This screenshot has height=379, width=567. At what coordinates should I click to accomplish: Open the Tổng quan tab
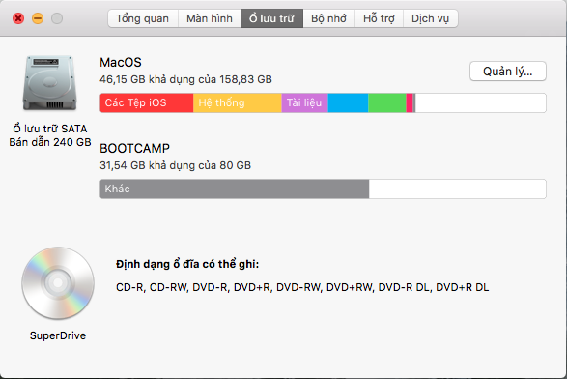click(x=143, y=18)
